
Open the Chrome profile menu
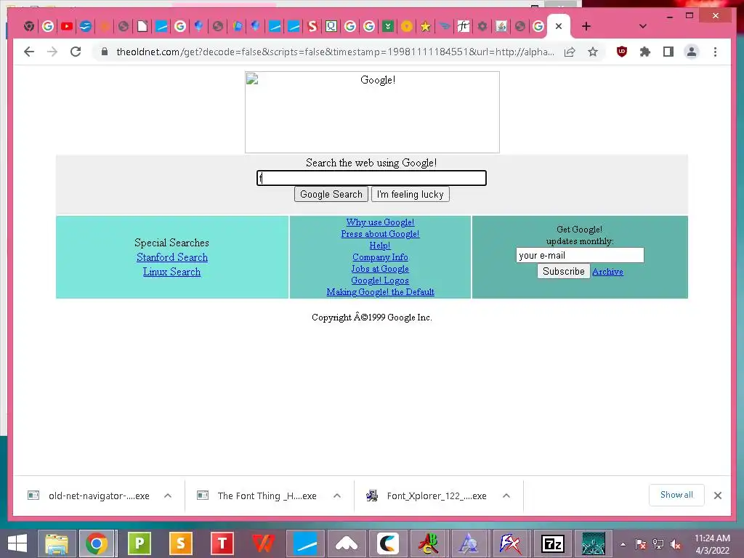pos(692,52)
